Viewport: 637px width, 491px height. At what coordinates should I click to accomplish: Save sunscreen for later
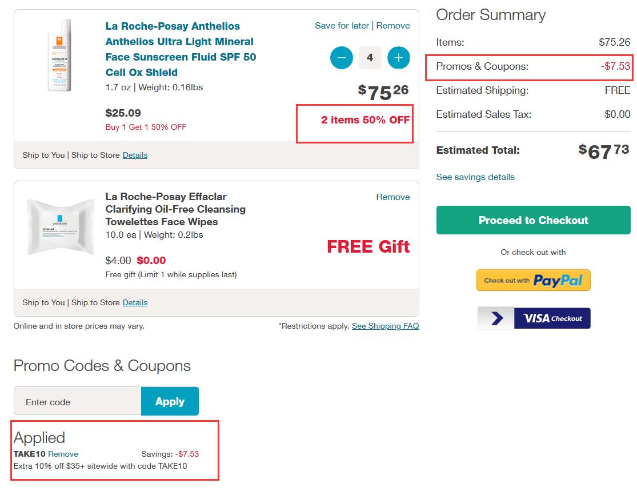point(342,26)
